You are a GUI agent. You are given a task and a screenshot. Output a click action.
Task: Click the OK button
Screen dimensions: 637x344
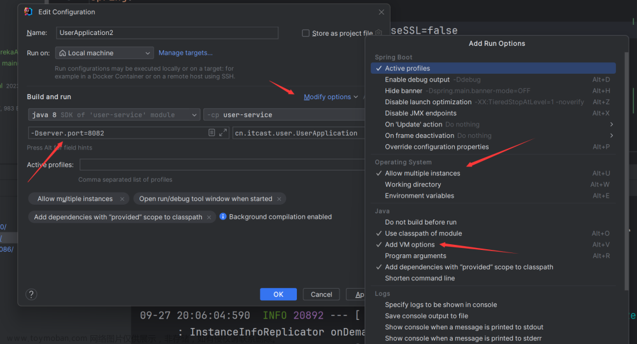(x=278, y=294)
